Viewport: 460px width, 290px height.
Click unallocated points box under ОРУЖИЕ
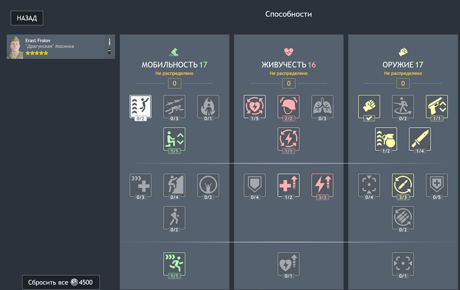[403, 83]
